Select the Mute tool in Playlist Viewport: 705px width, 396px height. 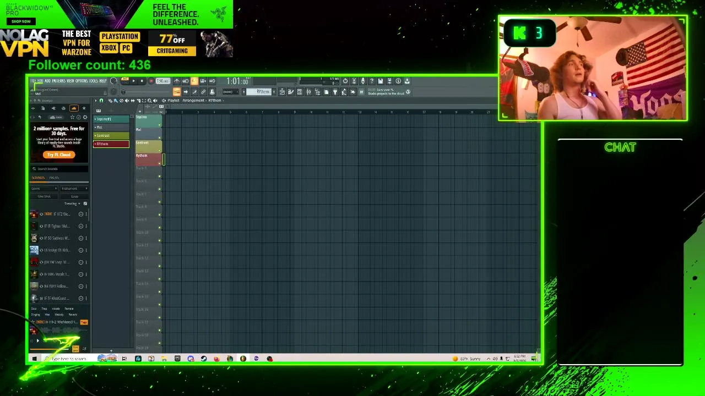click(127, 101)
